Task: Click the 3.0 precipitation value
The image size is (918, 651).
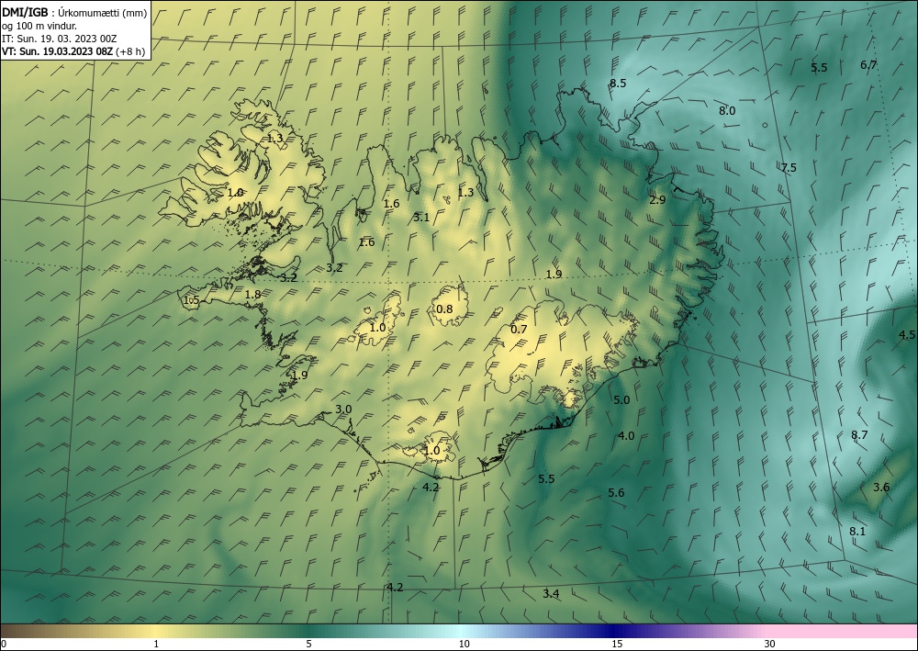Action: (x=343, y=409)
